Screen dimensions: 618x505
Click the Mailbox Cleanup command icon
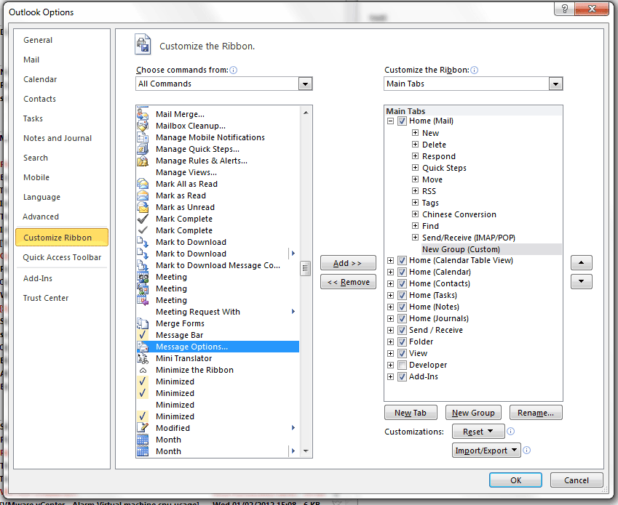click(x=143, y=126)
